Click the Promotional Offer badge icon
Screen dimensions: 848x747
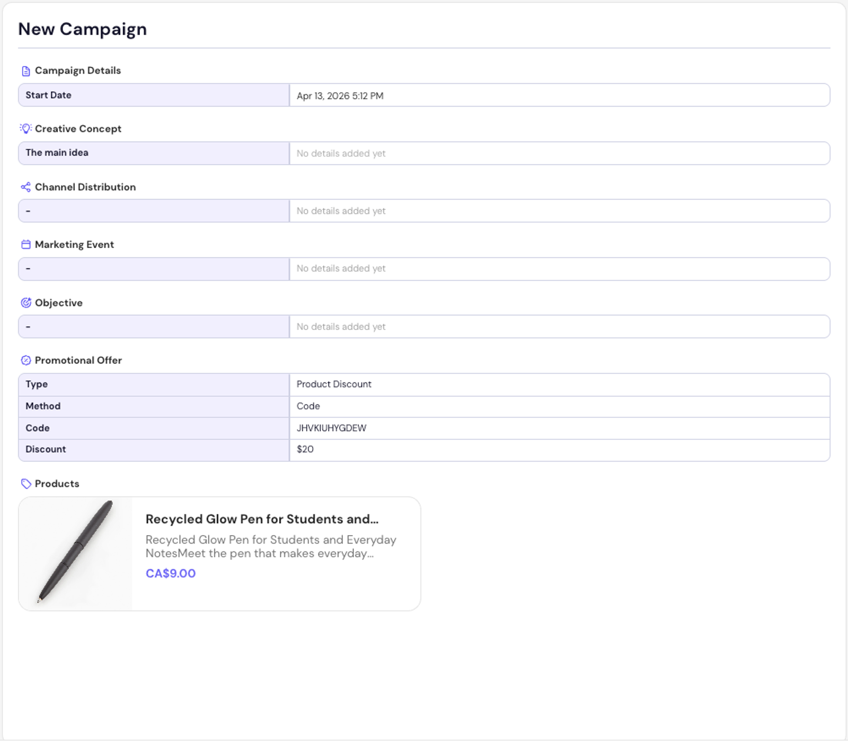(25, 360)
